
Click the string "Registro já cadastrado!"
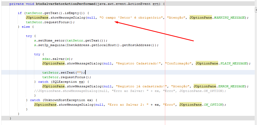(x=141, y=86)
